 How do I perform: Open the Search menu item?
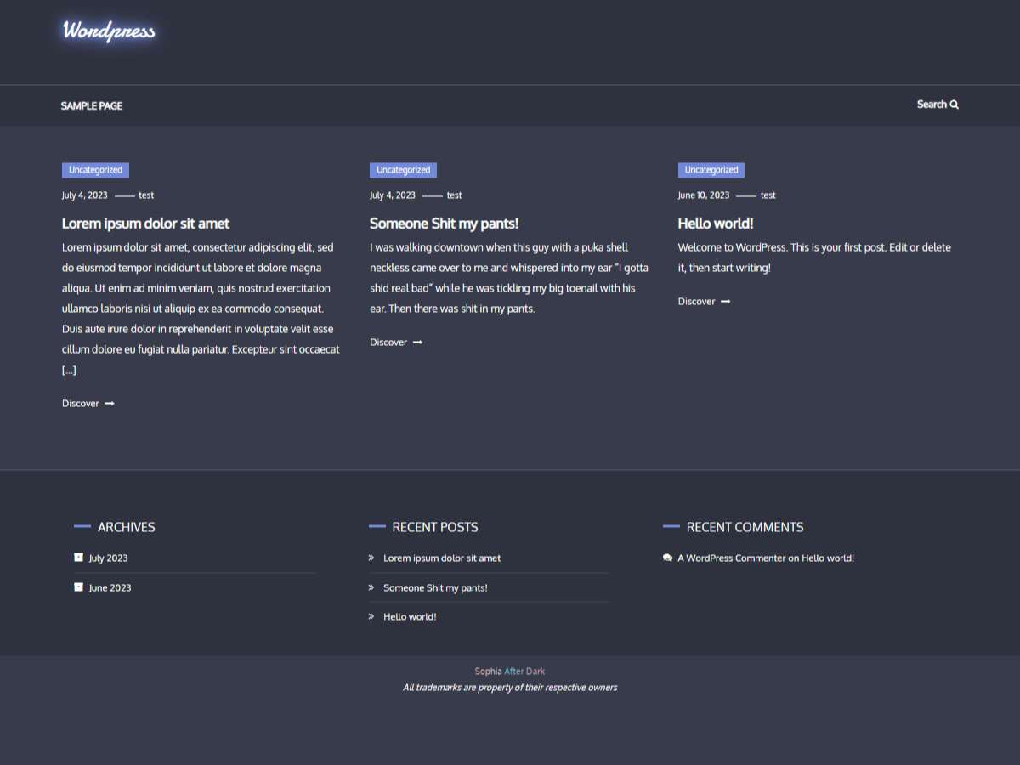(x=932, y=105)
